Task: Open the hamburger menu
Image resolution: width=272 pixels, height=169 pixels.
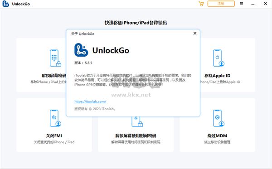Action: tap(241, 4)
